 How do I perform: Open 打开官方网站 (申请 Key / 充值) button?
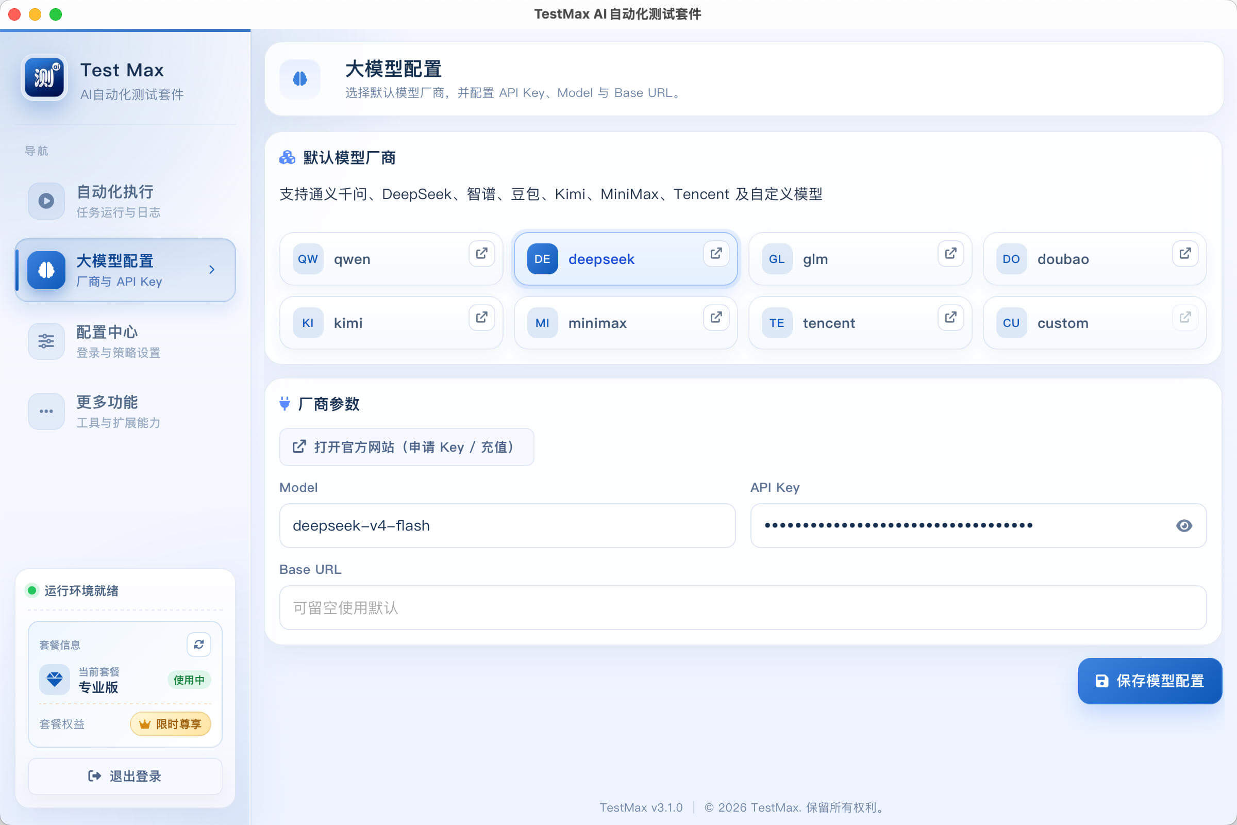point(407,447)
